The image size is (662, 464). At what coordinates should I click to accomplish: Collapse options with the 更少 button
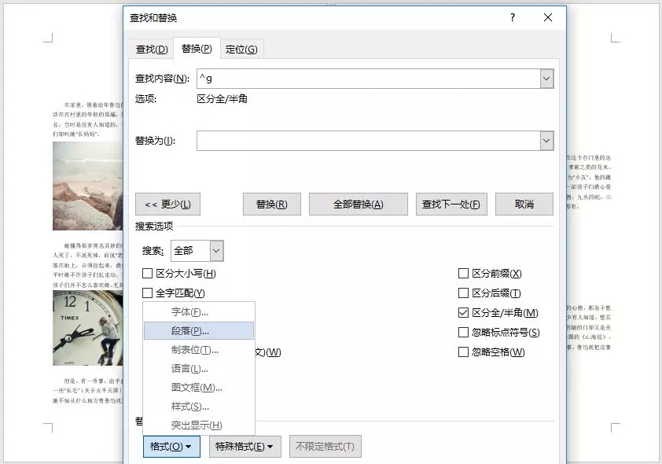167,204
